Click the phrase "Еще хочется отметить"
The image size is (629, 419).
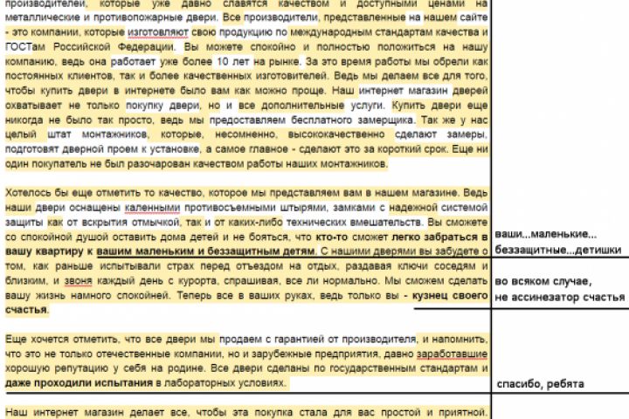(x=62, y=340)
